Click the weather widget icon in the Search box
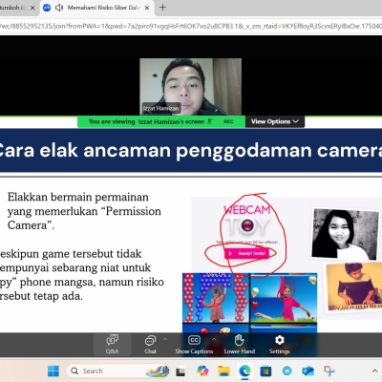Screen dimensions: 382x382 click(x=157, y=371)
